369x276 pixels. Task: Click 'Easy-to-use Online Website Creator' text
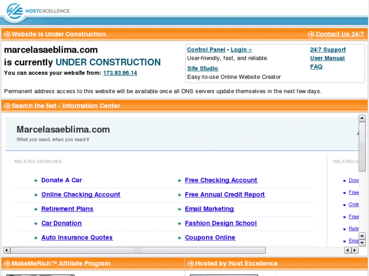point(234,77)
